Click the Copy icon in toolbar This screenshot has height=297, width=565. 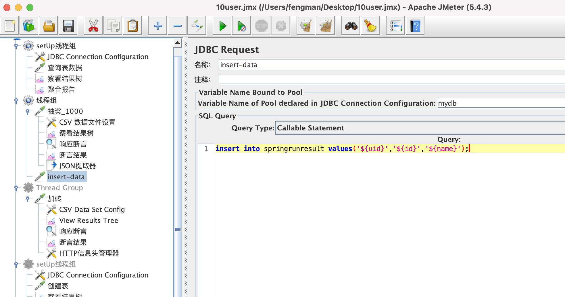[x=113, y=26]
